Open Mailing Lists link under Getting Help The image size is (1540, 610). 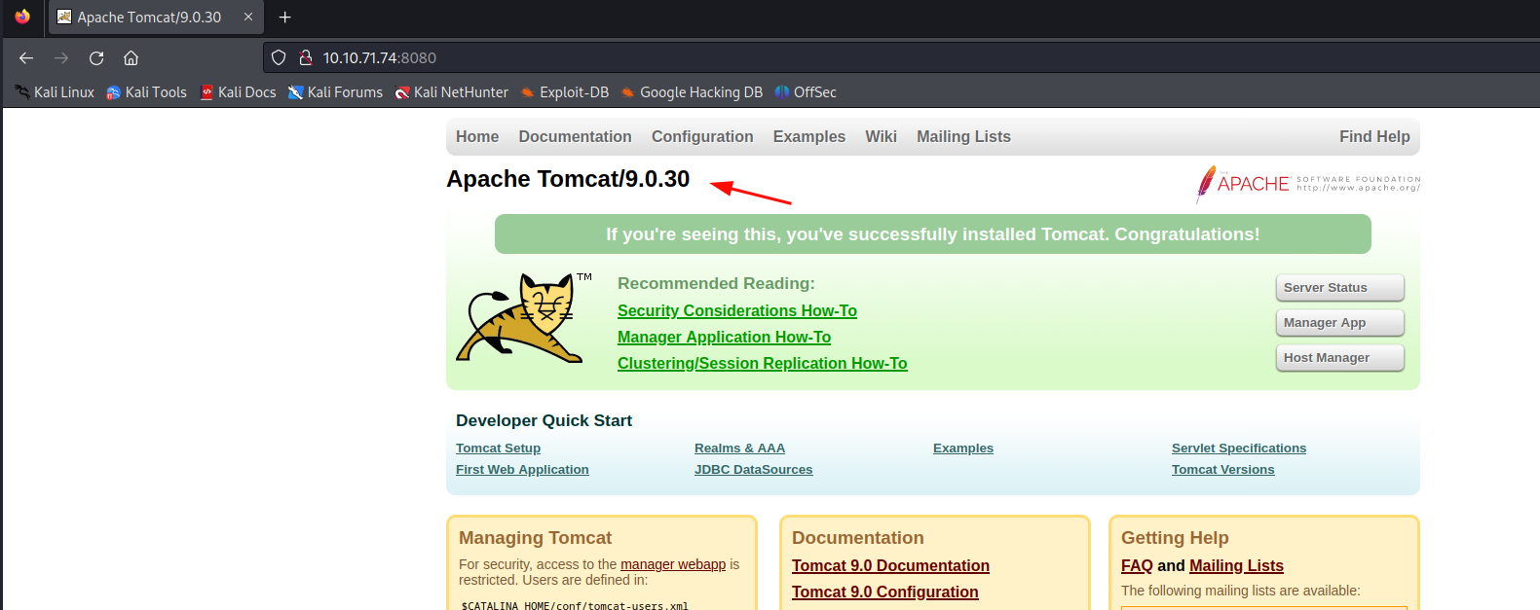click(x=1236, y=566)
